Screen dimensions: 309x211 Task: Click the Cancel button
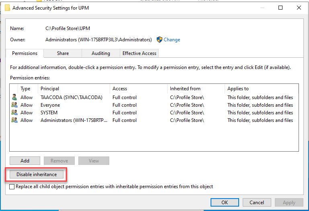click(257, 203)
